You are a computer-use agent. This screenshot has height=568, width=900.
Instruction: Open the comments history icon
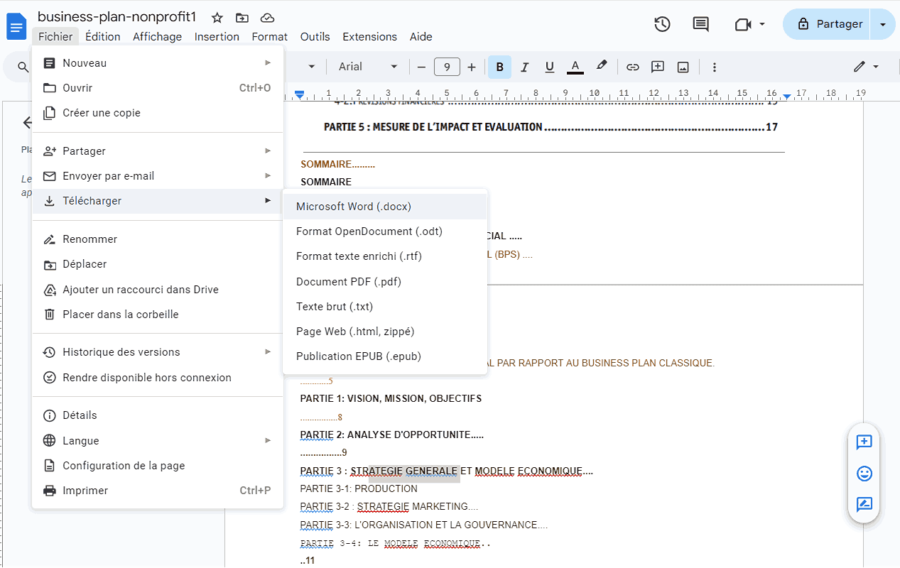point(700,24)
